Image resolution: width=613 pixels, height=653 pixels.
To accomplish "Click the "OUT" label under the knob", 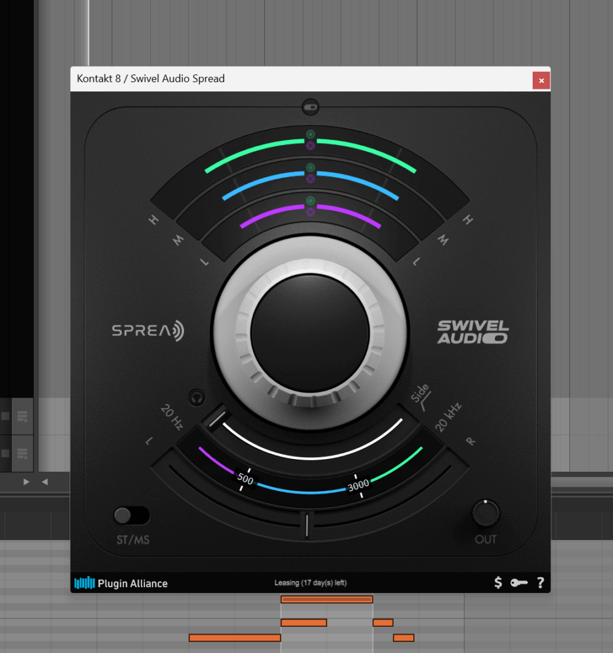I will pos(486,539).
